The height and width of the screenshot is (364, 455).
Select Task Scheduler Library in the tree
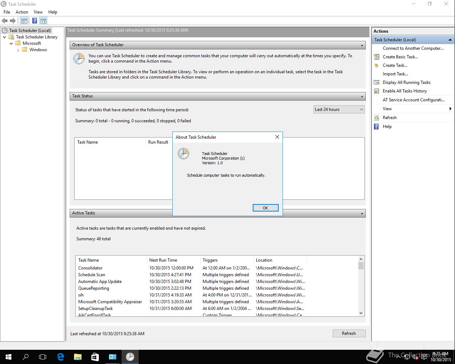point(37,37)
